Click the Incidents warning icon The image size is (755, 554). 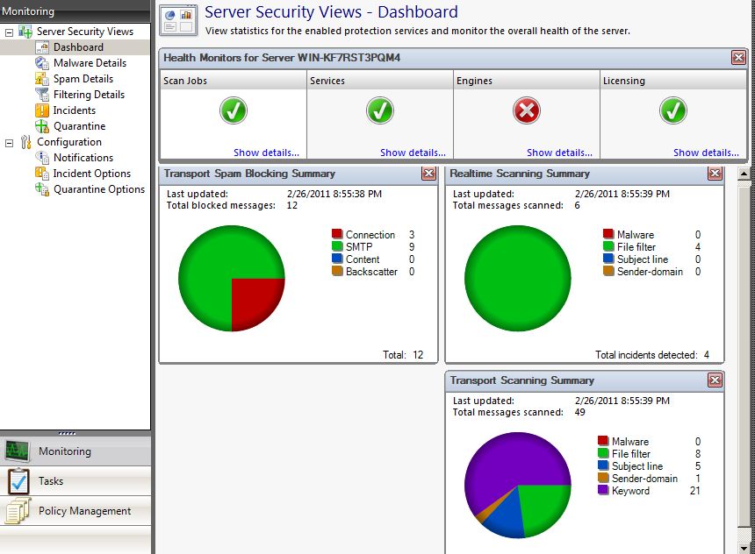coord(42,110)
